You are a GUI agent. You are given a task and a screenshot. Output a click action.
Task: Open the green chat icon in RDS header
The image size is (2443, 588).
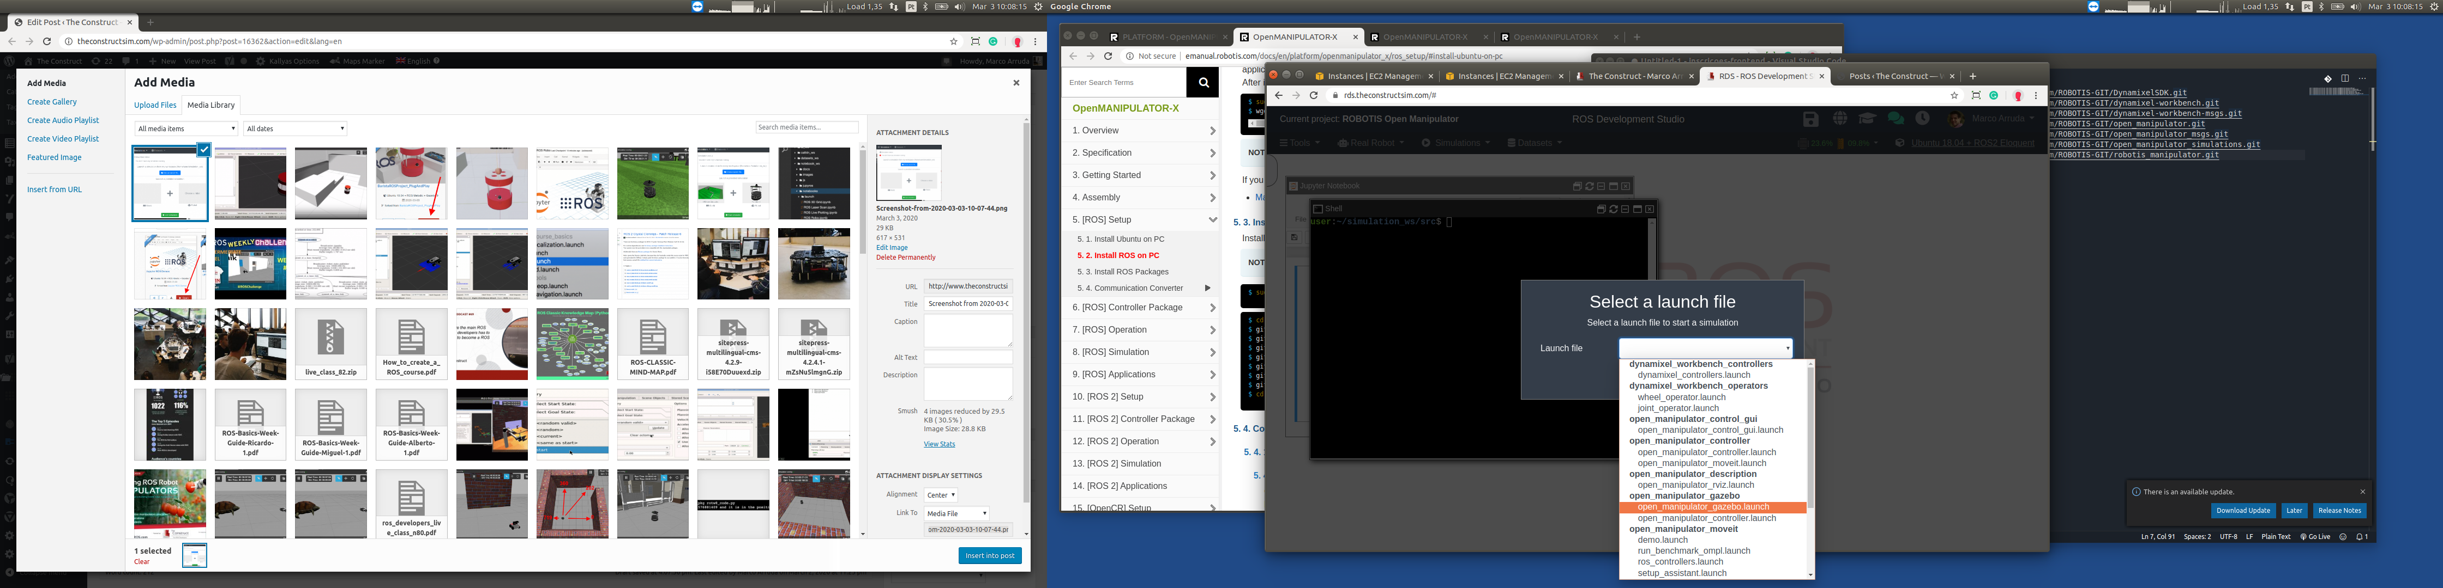pos(1896,118)
